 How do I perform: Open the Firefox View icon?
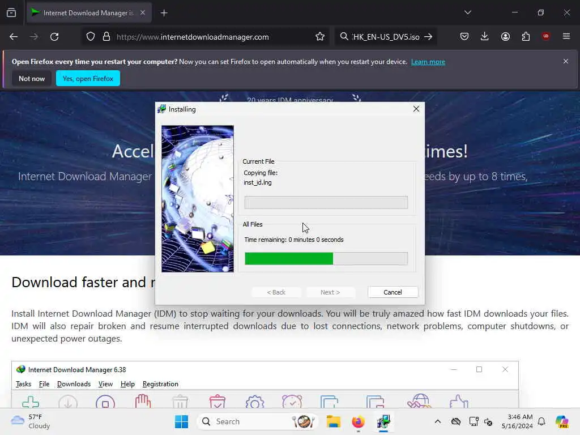(11, 12)
